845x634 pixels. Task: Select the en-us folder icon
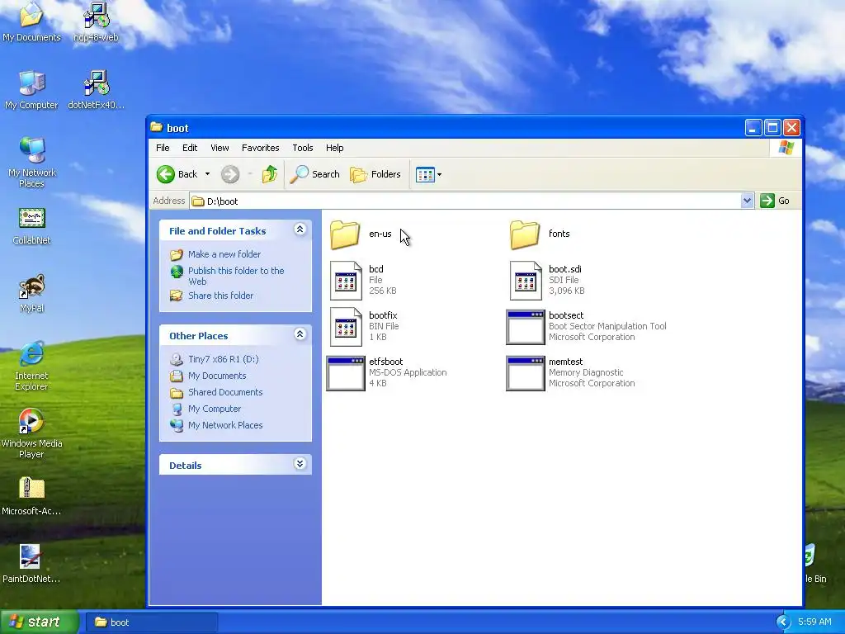345,234
